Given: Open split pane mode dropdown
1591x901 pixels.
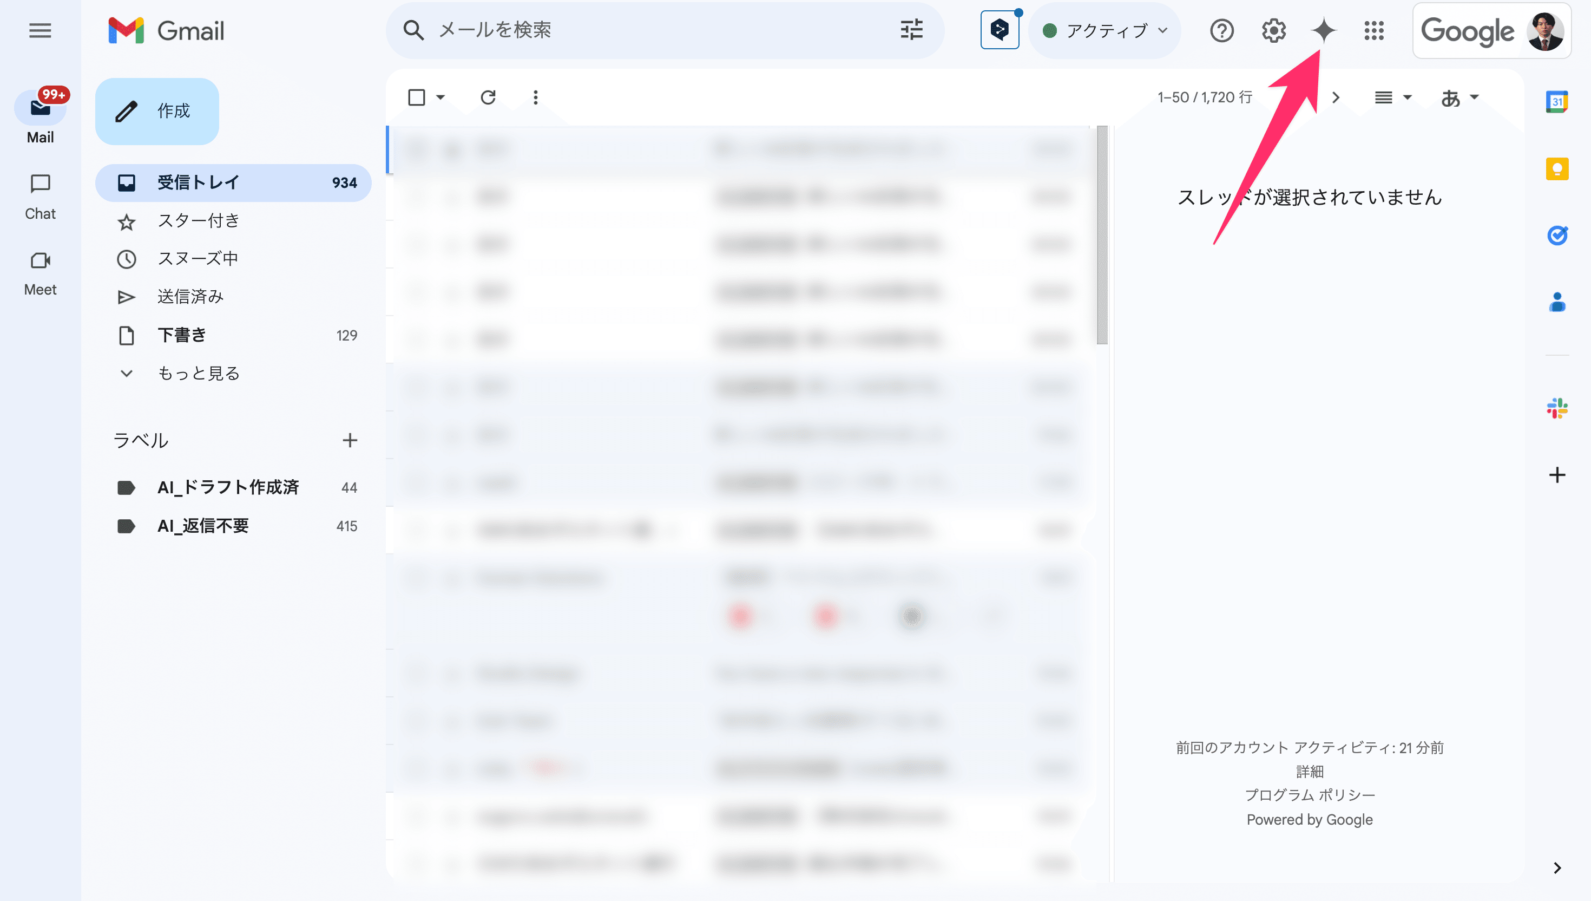Looking at the screenshot, I should [1392, 97].
